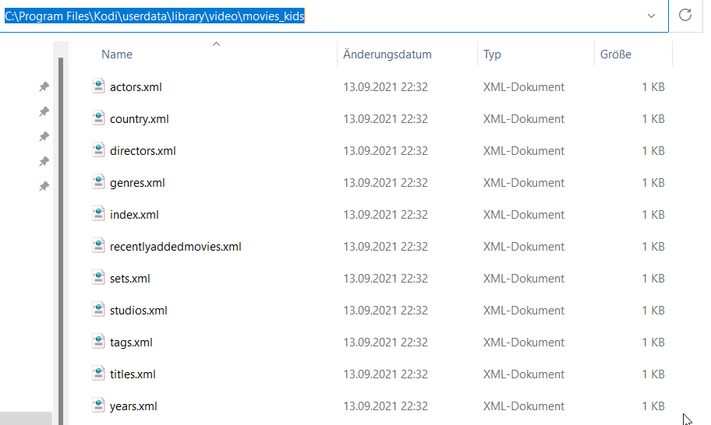Click the actors.xml file icon

[98, 86]
